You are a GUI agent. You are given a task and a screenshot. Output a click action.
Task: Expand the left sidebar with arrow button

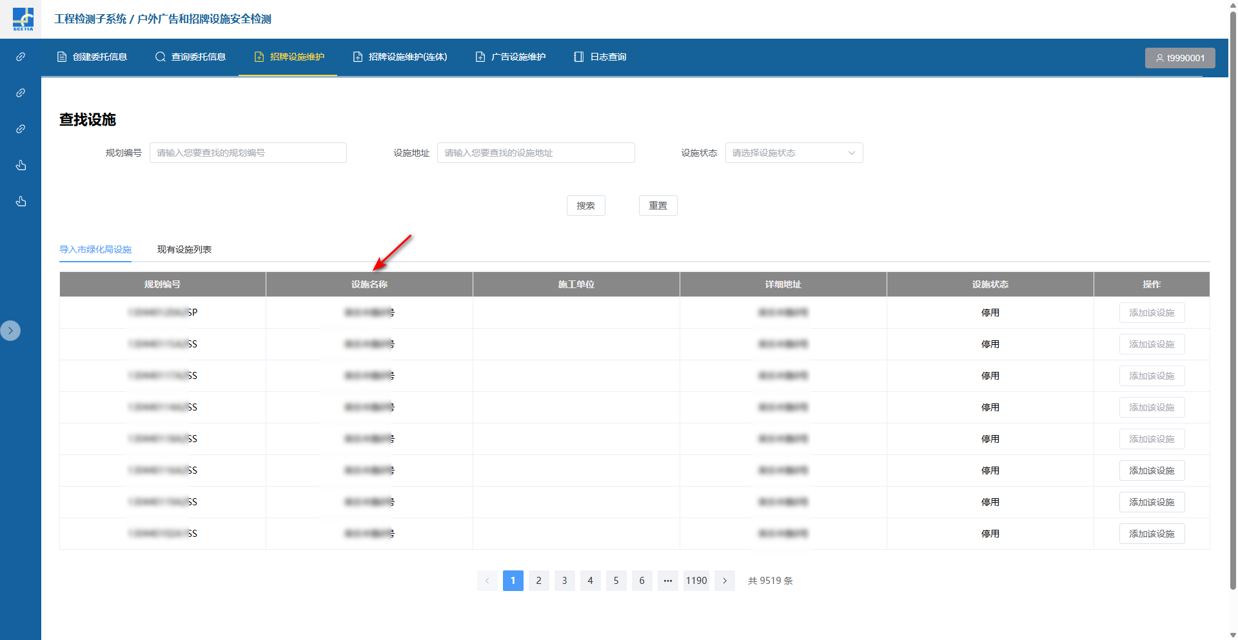coord(10,331)
